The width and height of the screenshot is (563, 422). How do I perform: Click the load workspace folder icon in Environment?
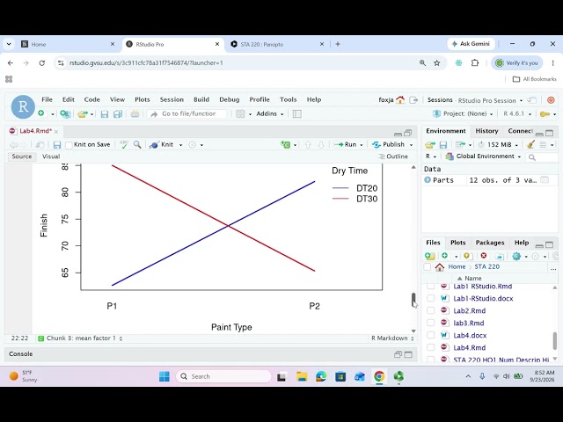[x=430, y=144]
